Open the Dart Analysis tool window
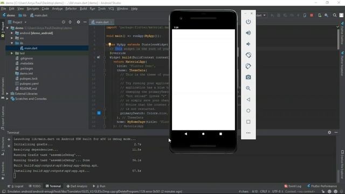This screenshot has width=345, height=194. (x=77, y=186)
